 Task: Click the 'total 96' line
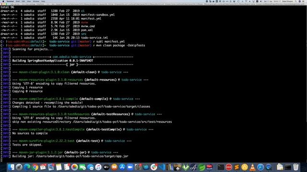7,7
